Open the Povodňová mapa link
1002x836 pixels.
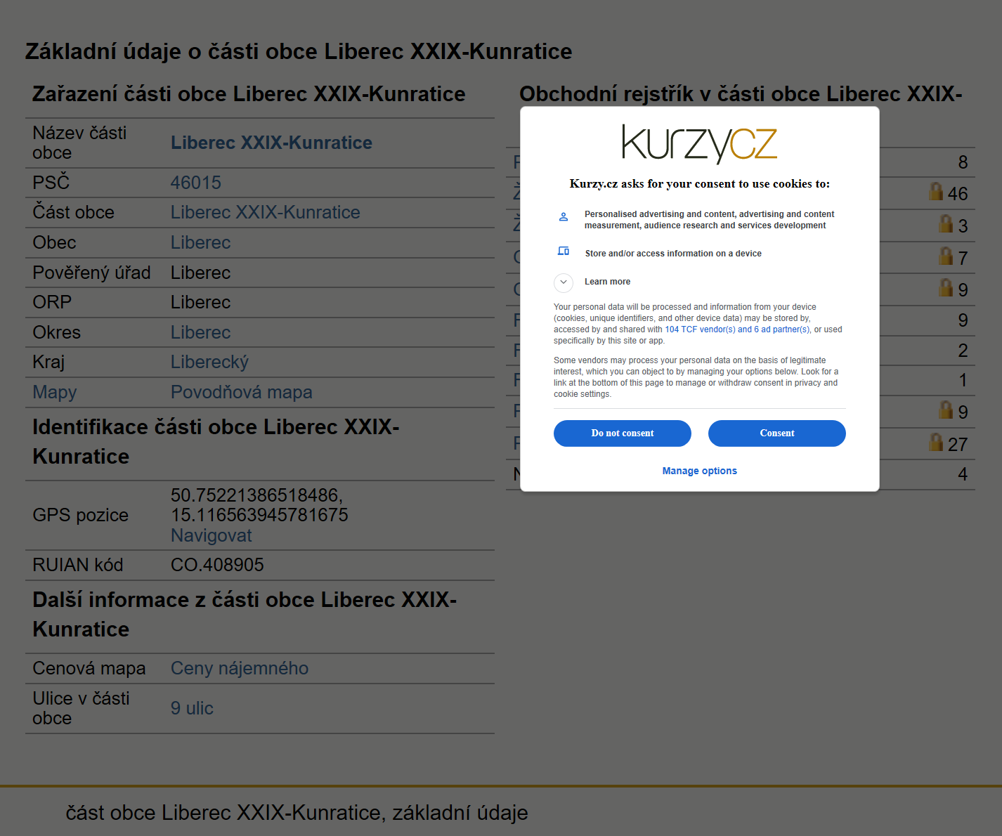click(241, 392)
